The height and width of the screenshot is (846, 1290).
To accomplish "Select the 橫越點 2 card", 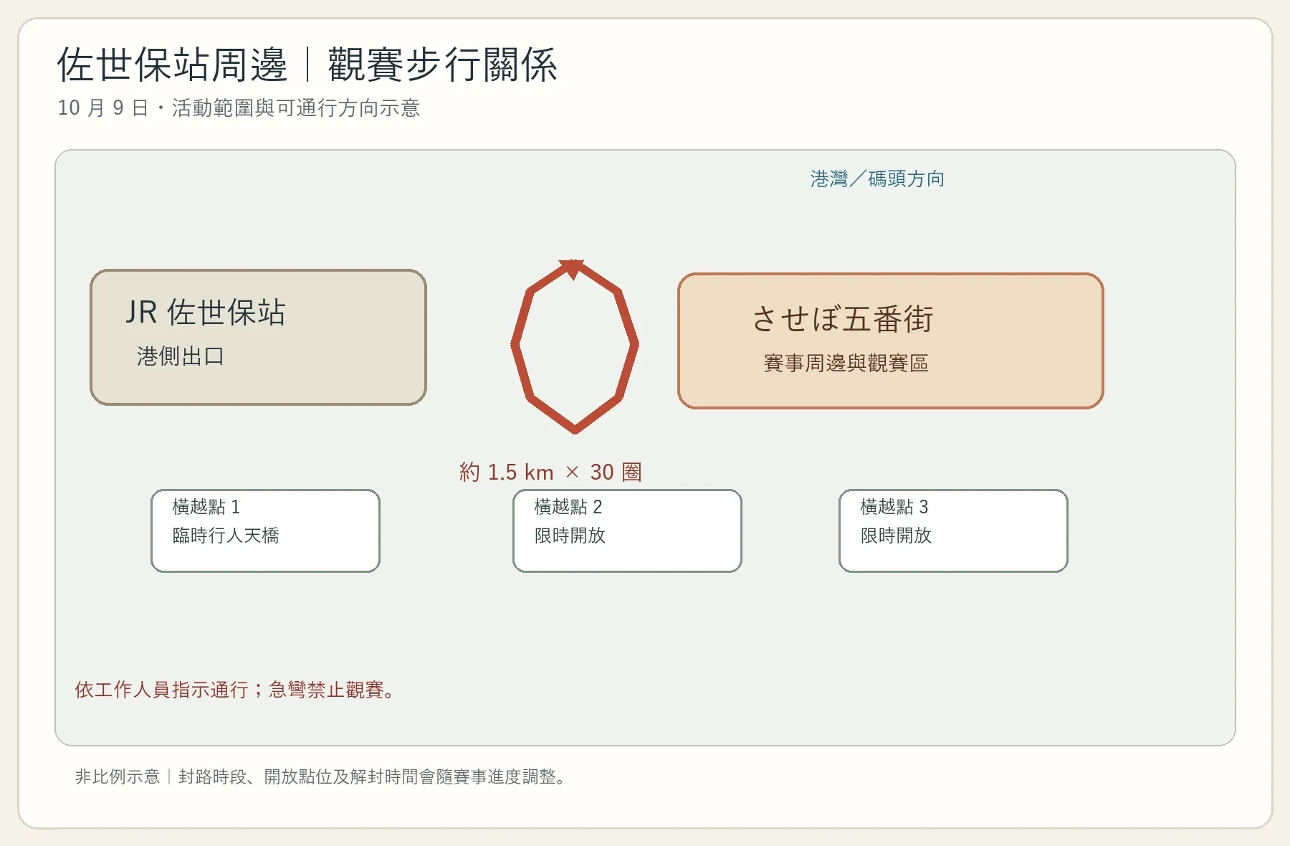I will point(627,531).
